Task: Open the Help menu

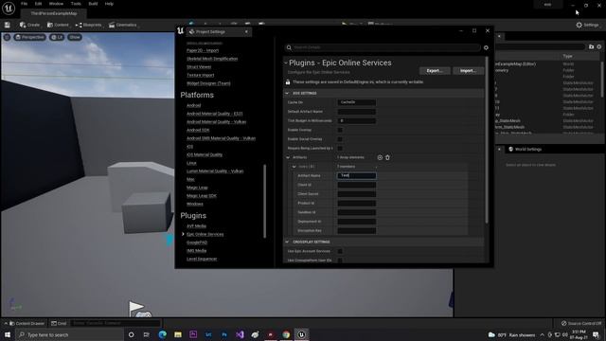Action: 110,4
